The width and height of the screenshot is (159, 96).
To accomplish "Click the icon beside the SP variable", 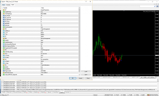I will (x=4, y=10).
